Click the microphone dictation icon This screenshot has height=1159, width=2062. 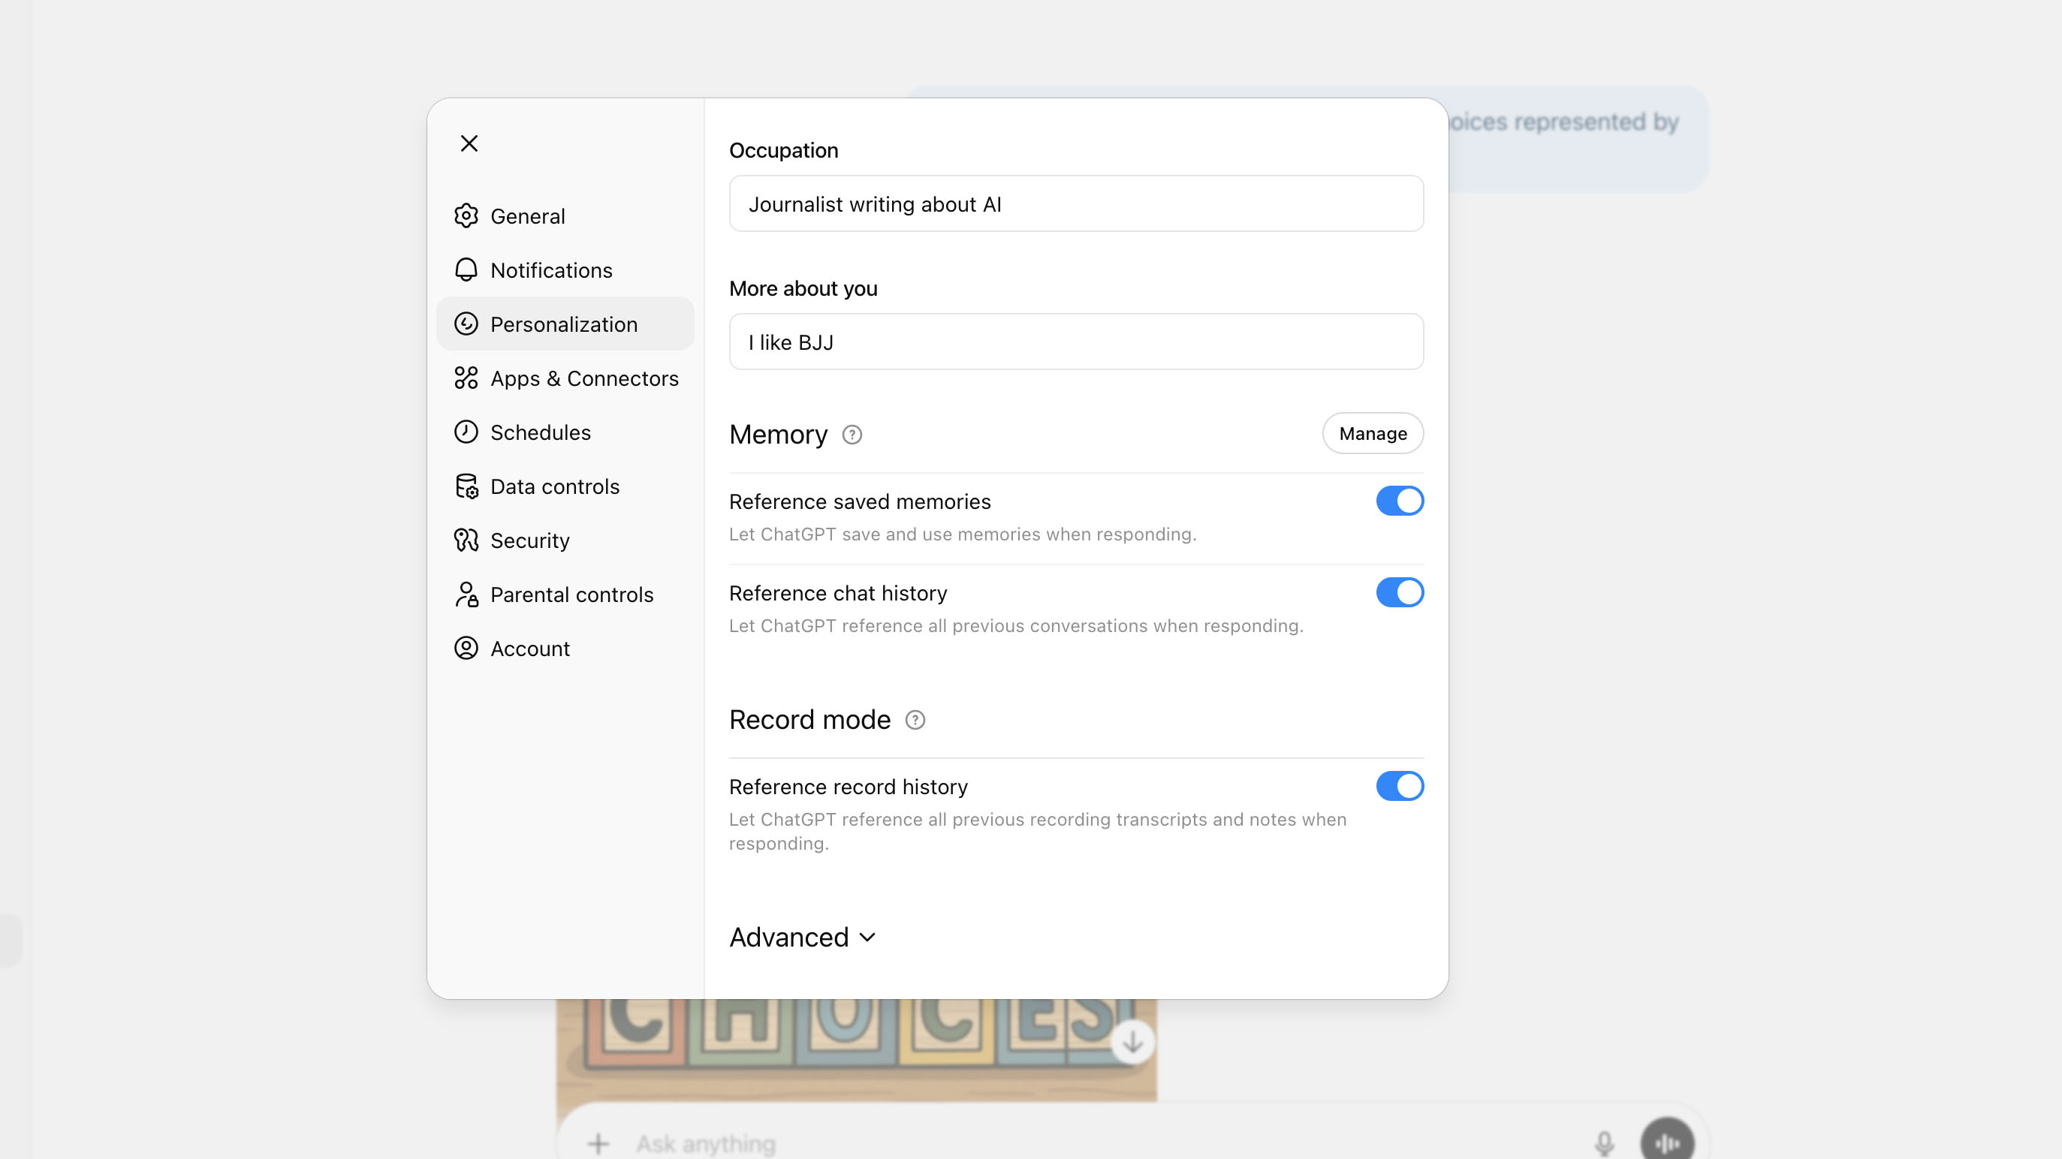coord(1603,1143)
